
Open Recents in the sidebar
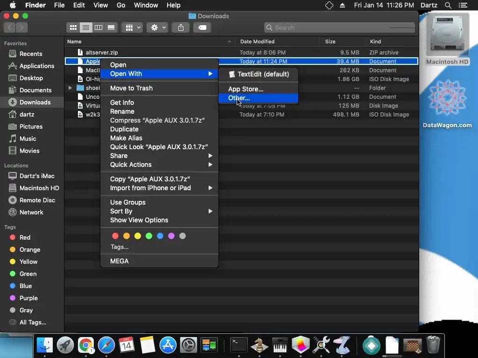pos(30,54)
